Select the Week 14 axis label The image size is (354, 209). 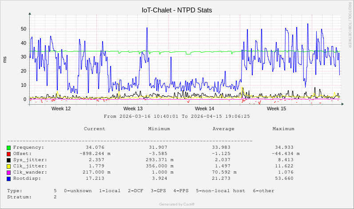(x=204, y=108)
